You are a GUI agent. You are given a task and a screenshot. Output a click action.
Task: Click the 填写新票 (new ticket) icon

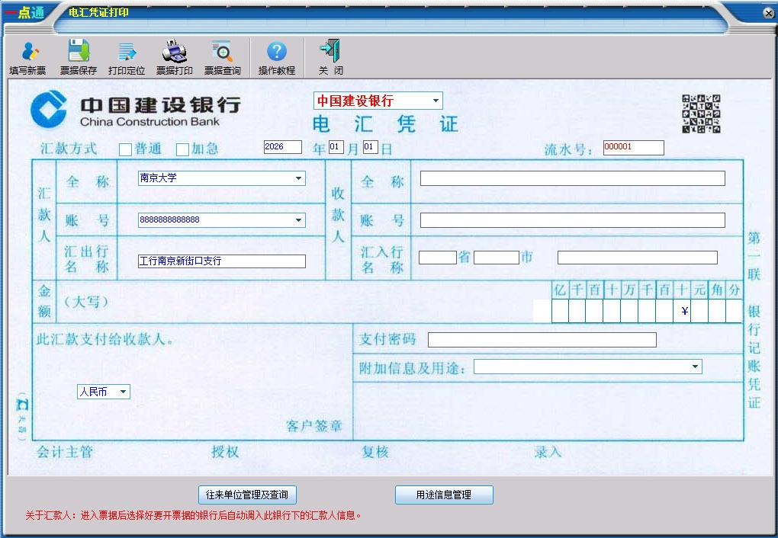click(27, 56)
